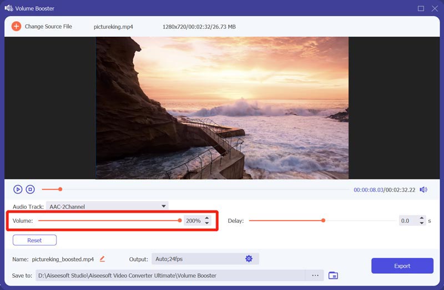The width and height of the screenshot is (444, 290).
Task: Click the Volume Booster logo in title bar
Action: pos(8,8)
